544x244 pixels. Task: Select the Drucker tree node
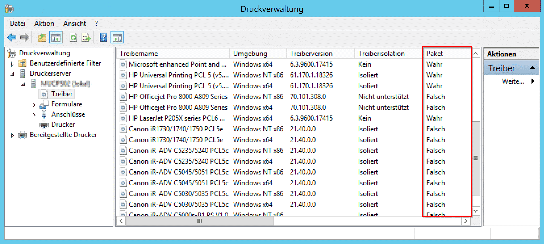point(63,125)
